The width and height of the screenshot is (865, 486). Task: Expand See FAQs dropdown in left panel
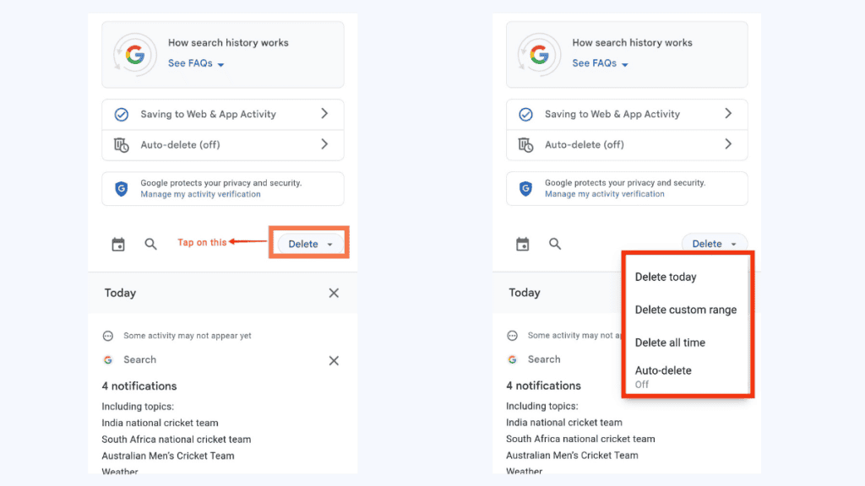196,63
